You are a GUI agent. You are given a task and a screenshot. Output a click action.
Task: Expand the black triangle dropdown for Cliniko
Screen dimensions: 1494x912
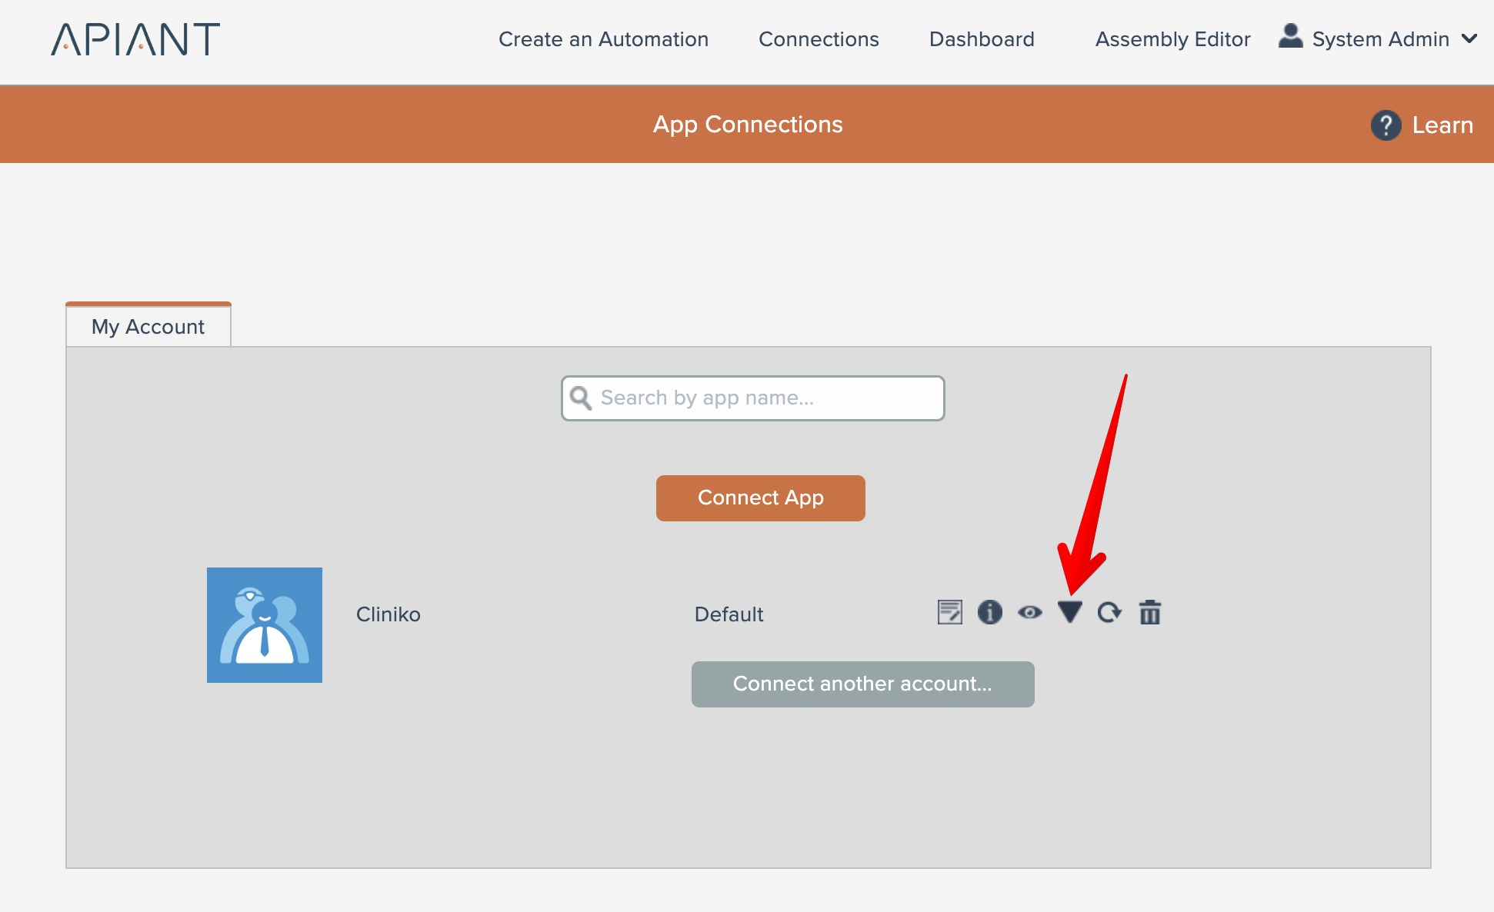coord(1069,612)
